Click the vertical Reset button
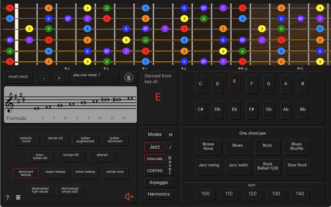331x207 pixels. [170, 165]
